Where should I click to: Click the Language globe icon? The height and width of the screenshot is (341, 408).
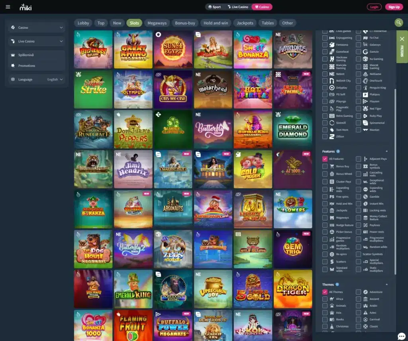(13, 79)
